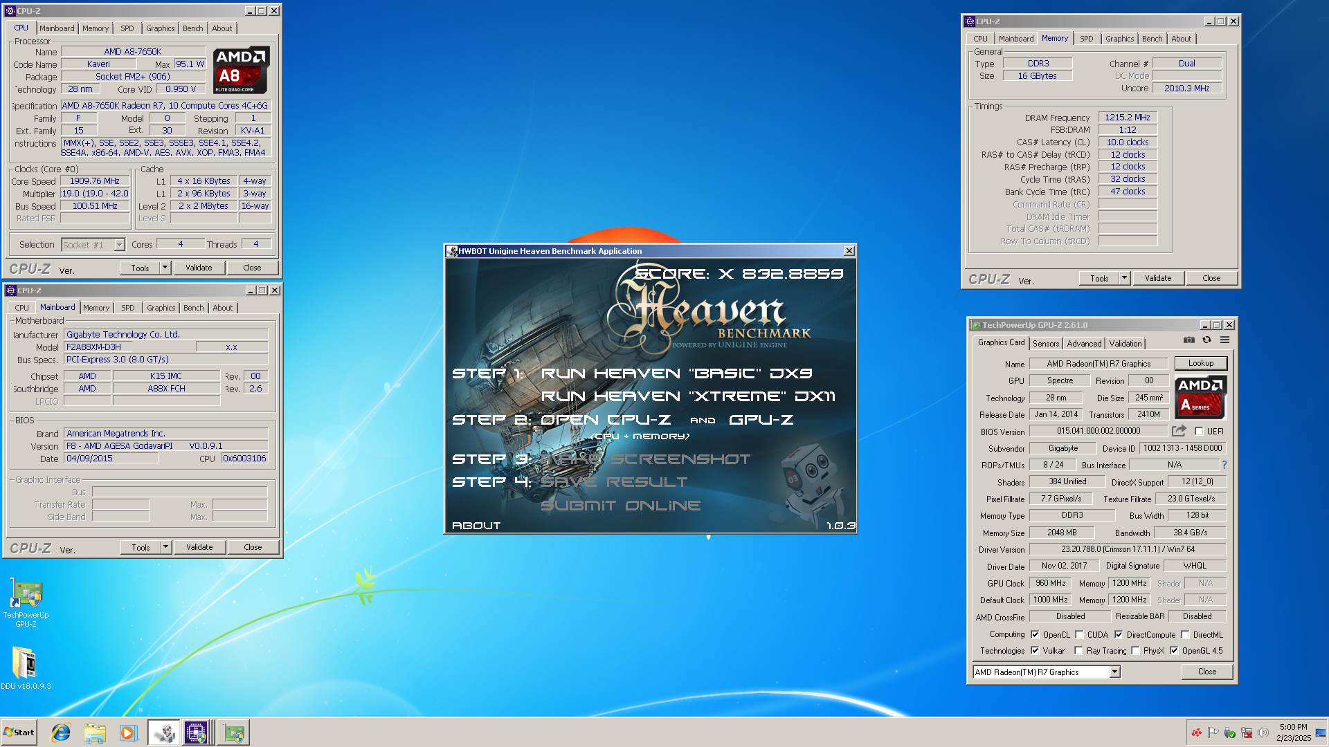Select the TechPowerUp GPU-Z desktop shortcut

(26, 602)
